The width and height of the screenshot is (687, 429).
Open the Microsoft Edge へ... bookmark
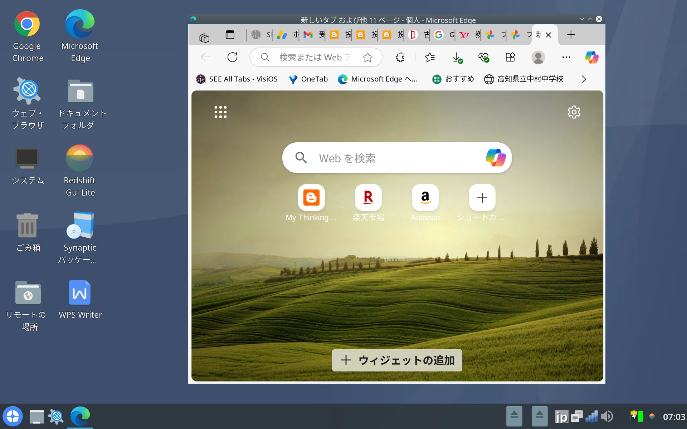(377, 79)
